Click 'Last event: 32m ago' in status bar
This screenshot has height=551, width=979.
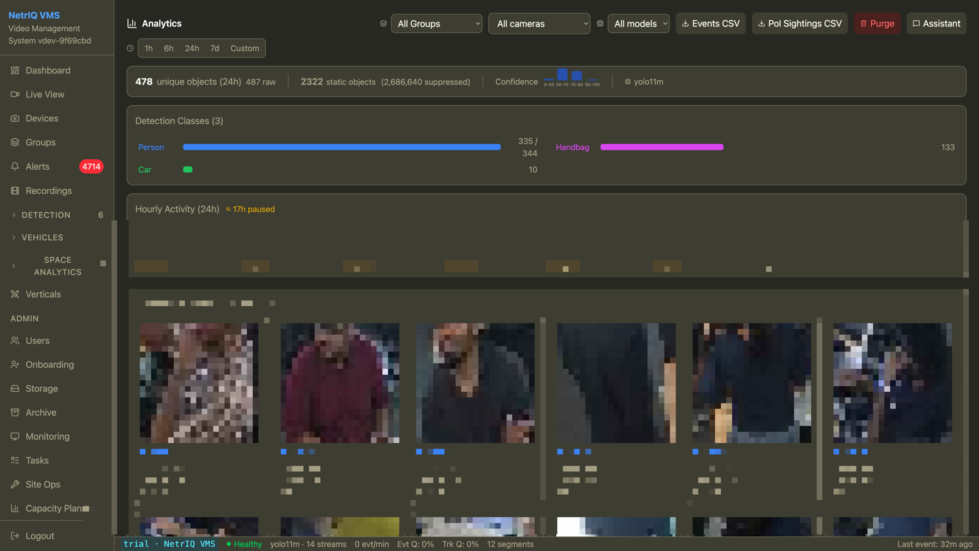(935, 544)
